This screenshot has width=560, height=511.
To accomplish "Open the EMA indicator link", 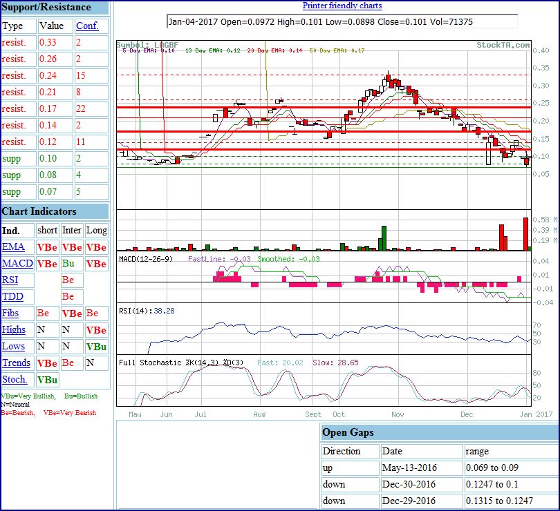I will point(12,247).
